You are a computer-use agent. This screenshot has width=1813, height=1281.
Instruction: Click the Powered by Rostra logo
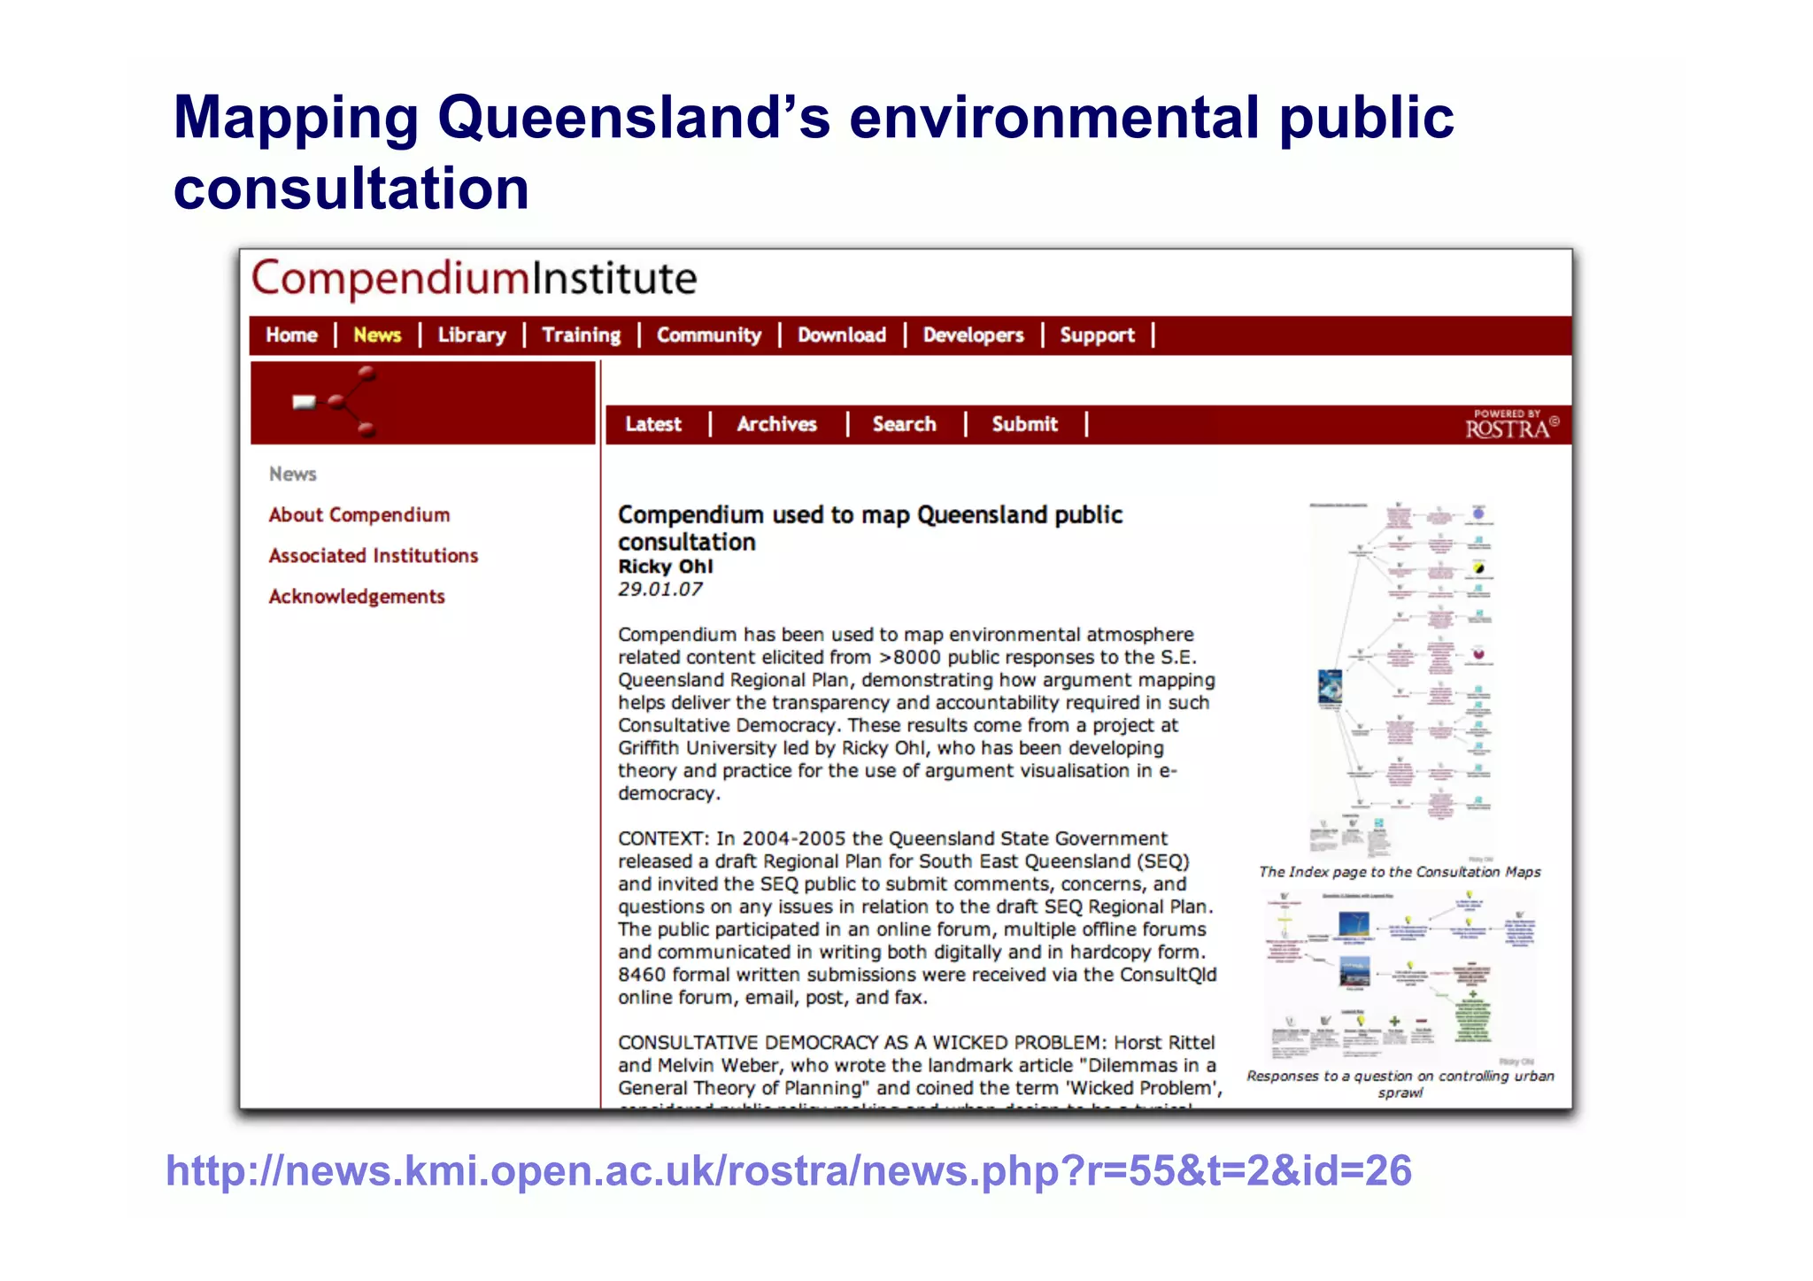[x=1511, y=425]
